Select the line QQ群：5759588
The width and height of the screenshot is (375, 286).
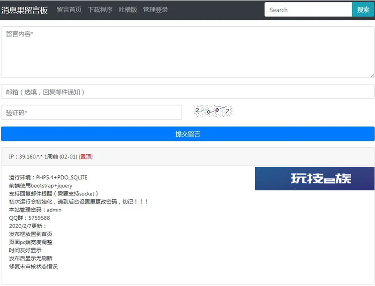[x=30, y=218]
